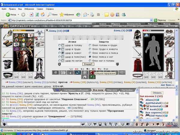The height and width of the screenshot is (135, 180).
Task: Select second radio for 'удар в живот'
Action: pyautogui.click(x=63, y=53)
